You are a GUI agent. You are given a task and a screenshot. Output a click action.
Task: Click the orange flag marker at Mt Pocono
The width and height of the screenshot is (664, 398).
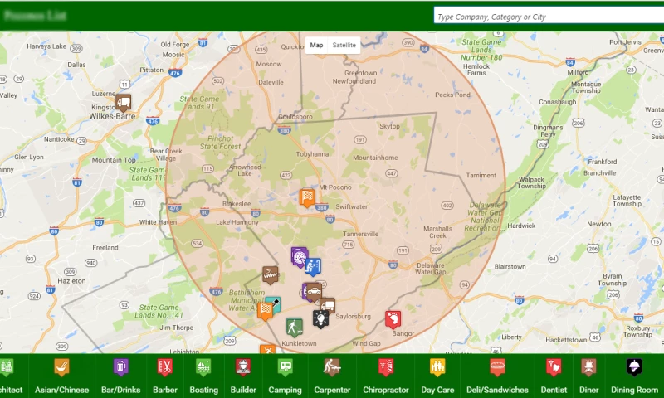pyautogui.click(x=307, y=197)
